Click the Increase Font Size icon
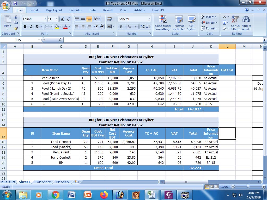Screen dimensions: 267x200 [x=62, y=19]
